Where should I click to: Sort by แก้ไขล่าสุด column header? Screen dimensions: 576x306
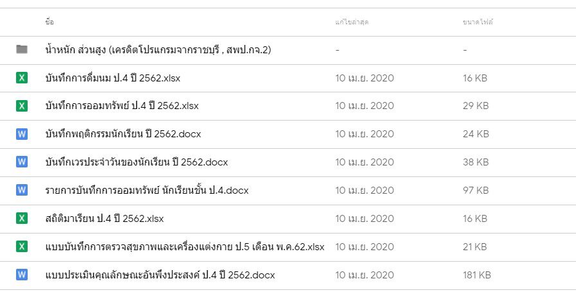(352, 22)
